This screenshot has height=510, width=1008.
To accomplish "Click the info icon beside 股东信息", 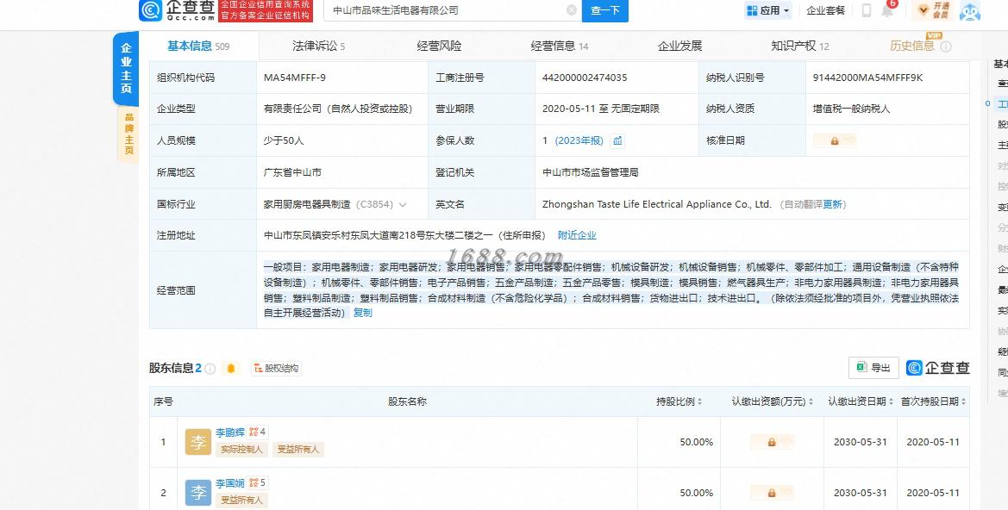I will click(210, 369).
